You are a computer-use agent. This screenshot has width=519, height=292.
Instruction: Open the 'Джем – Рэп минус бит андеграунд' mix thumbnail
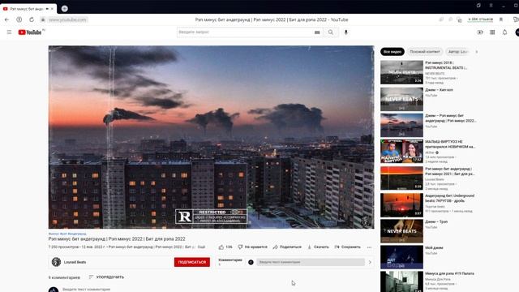tap(401, 125)
